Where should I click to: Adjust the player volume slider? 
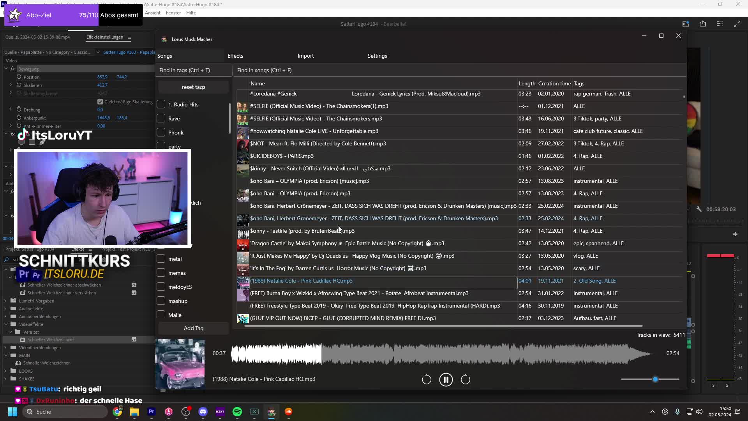tap(650, 379)
